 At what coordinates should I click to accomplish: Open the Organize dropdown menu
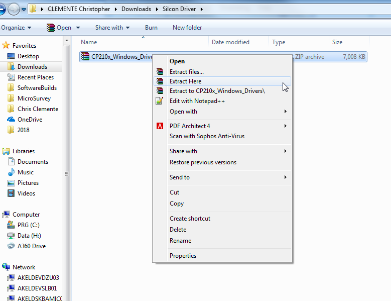point(16,28)
